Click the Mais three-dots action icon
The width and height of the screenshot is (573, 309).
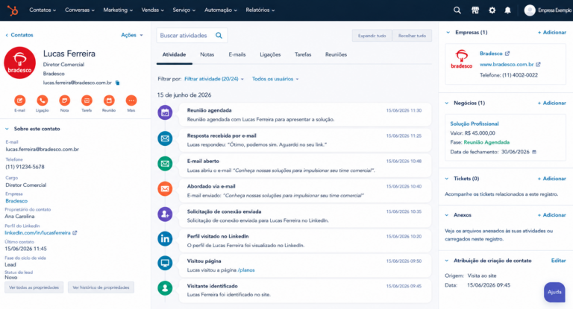click(131, 101)
